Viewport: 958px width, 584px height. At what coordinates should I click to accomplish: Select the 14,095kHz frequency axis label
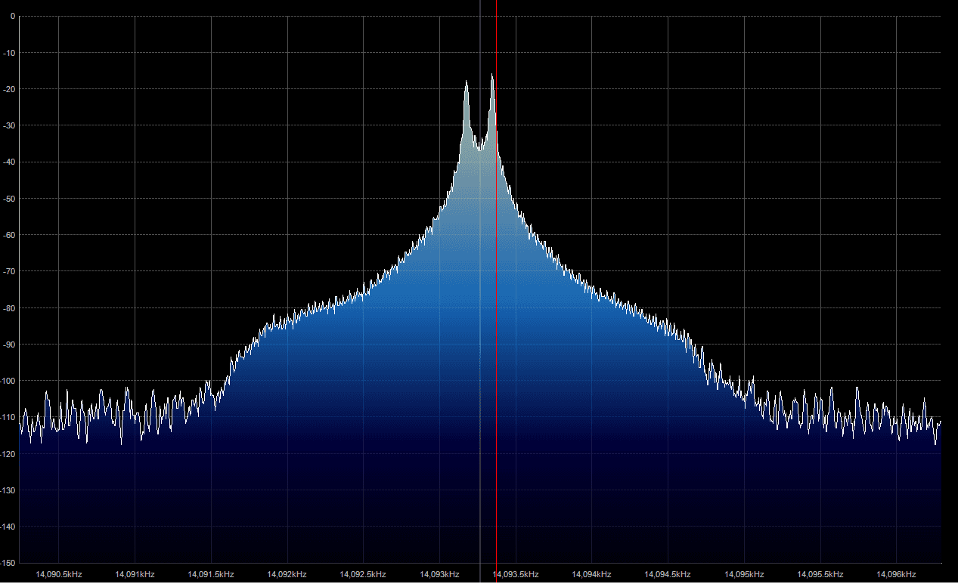tap(744, 574)
